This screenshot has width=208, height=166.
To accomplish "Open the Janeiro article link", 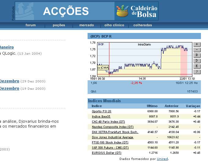I will (x=7, y=47).
